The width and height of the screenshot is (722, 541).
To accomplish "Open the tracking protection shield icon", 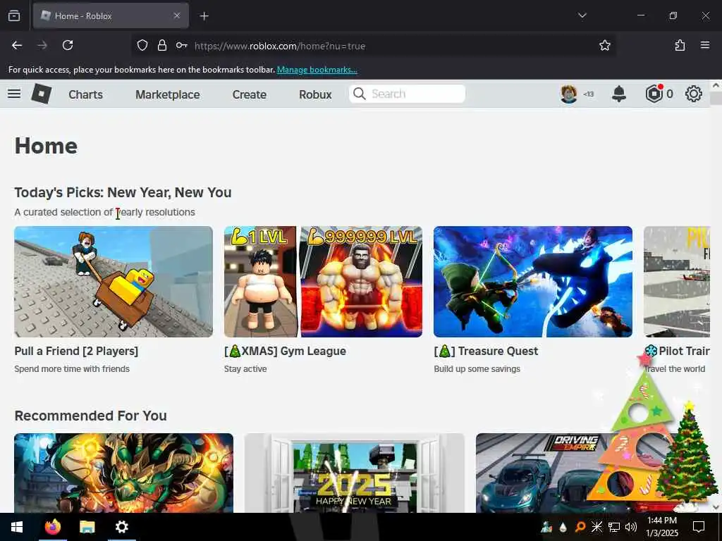I will [142, 45].
